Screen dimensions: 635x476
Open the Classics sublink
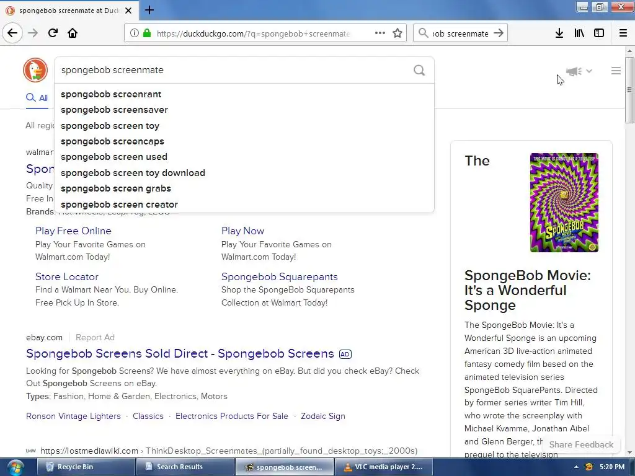tap(148, 416)
